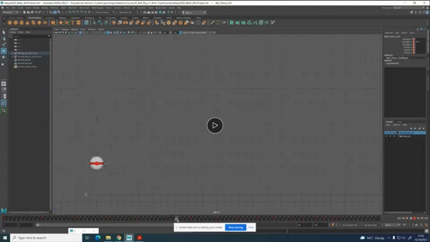Play the video with the center play button

click(x=215, y=125)
